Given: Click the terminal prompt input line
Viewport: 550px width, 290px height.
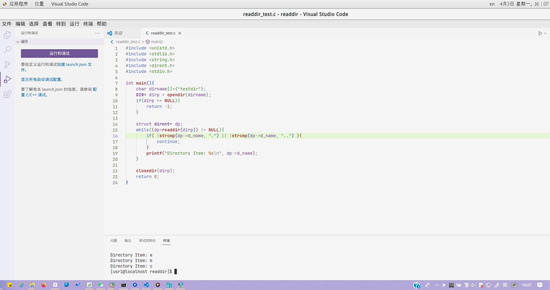Looking at the screenshot, I should [144, 272].
